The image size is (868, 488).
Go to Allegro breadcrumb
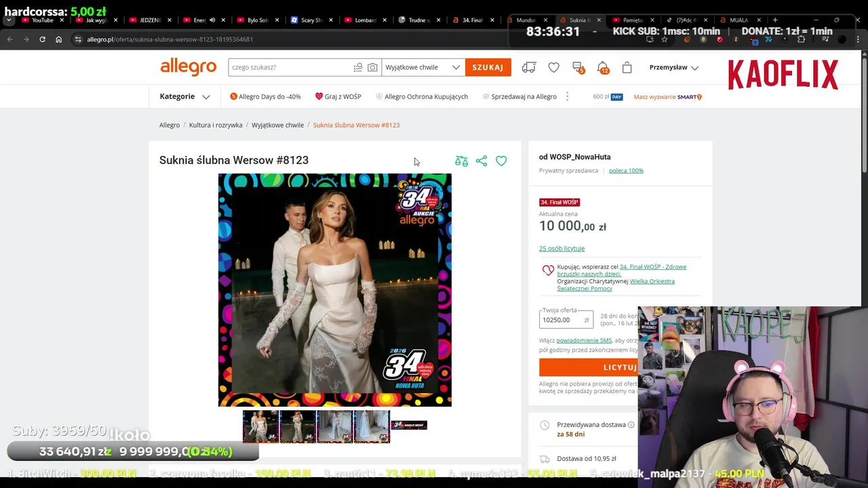170,125
